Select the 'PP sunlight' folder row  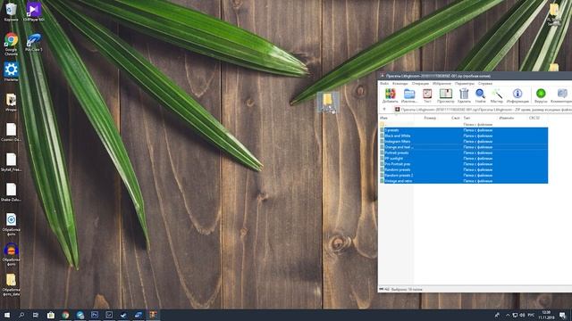pos(464,159)
